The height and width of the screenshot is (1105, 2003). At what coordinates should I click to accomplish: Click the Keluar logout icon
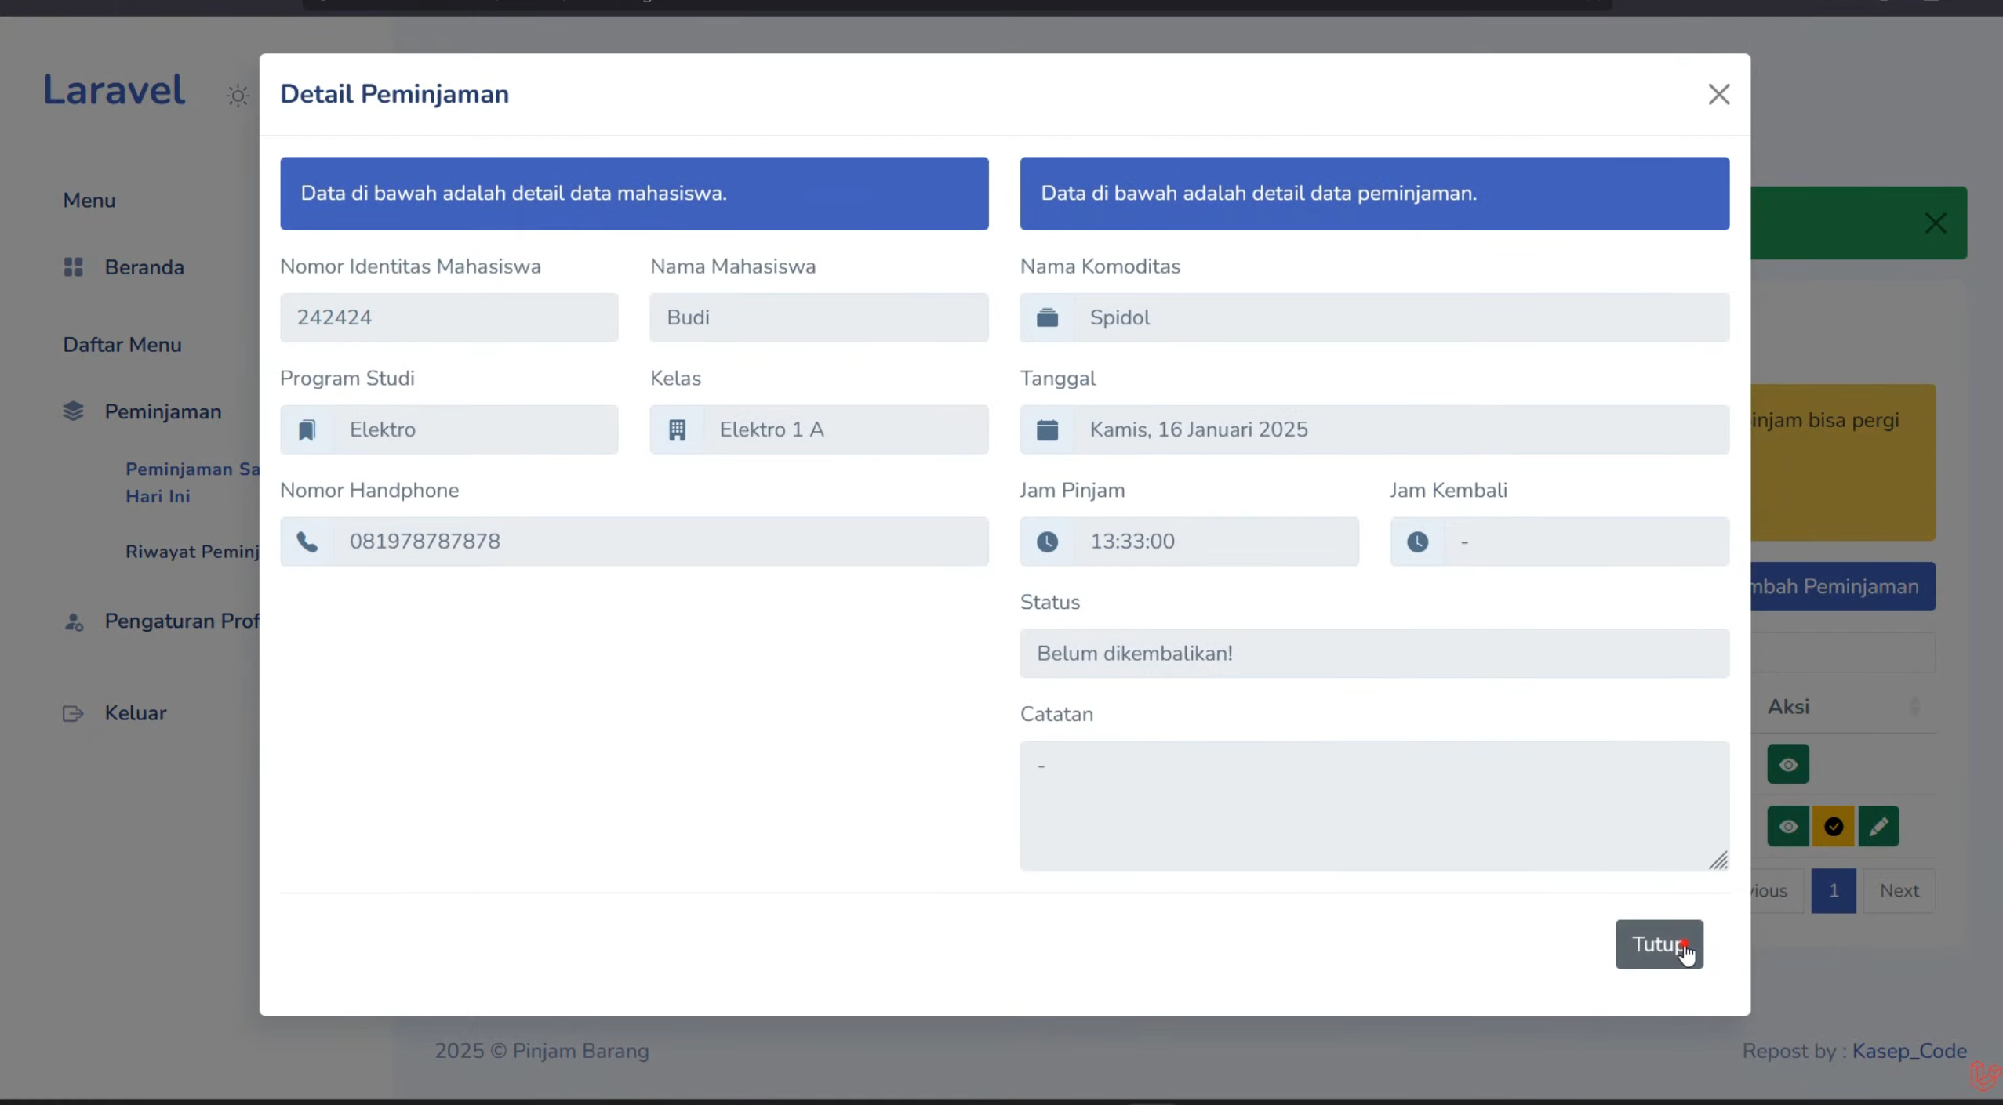[73, 713]
